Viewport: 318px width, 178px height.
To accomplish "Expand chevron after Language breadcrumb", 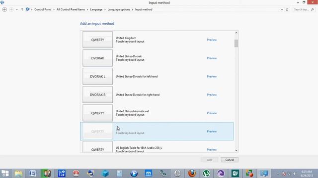I will (x=105, y=9).
